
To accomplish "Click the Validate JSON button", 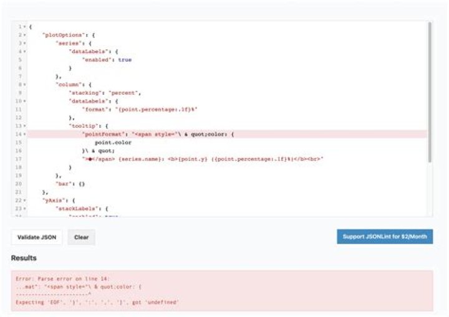I will [x=37, y=237].
